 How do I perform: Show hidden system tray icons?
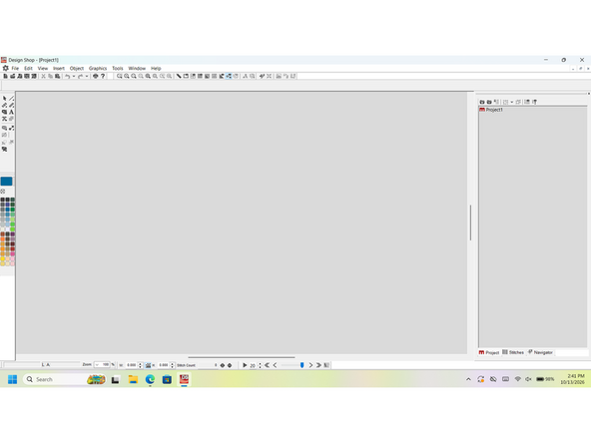coord(468,379)
